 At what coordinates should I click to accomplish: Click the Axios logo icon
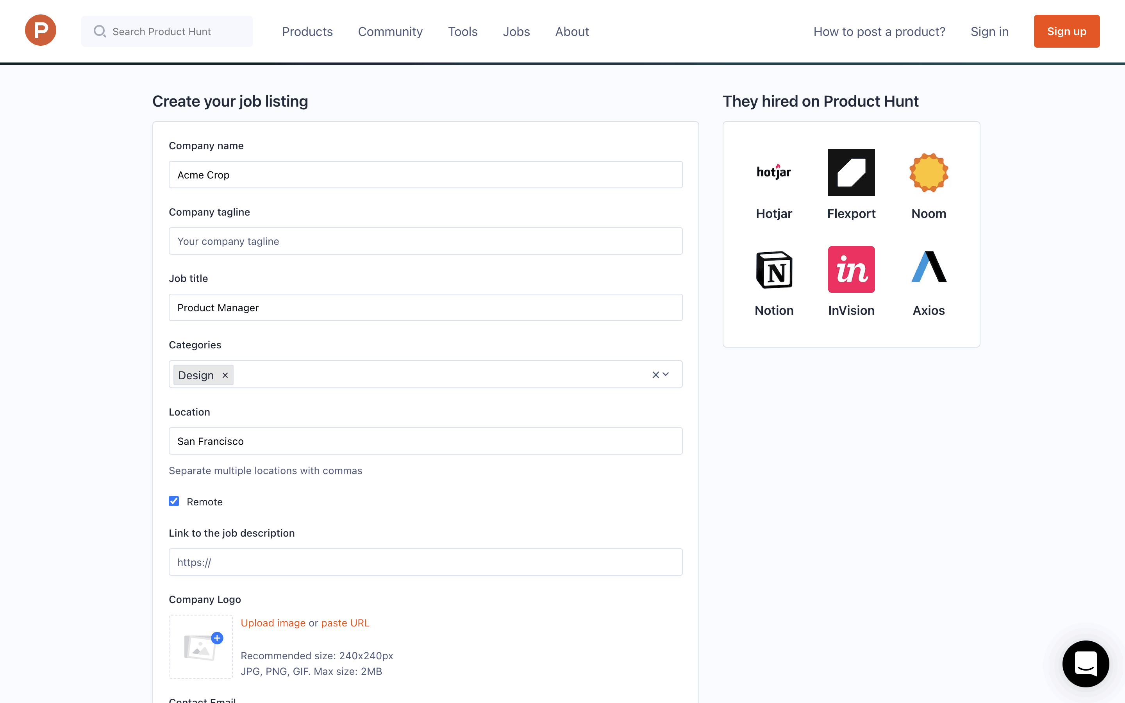click(x=929, y=268)
